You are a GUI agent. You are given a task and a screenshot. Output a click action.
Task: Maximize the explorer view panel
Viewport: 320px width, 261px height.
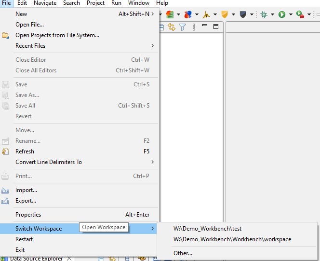click(216, 27)
